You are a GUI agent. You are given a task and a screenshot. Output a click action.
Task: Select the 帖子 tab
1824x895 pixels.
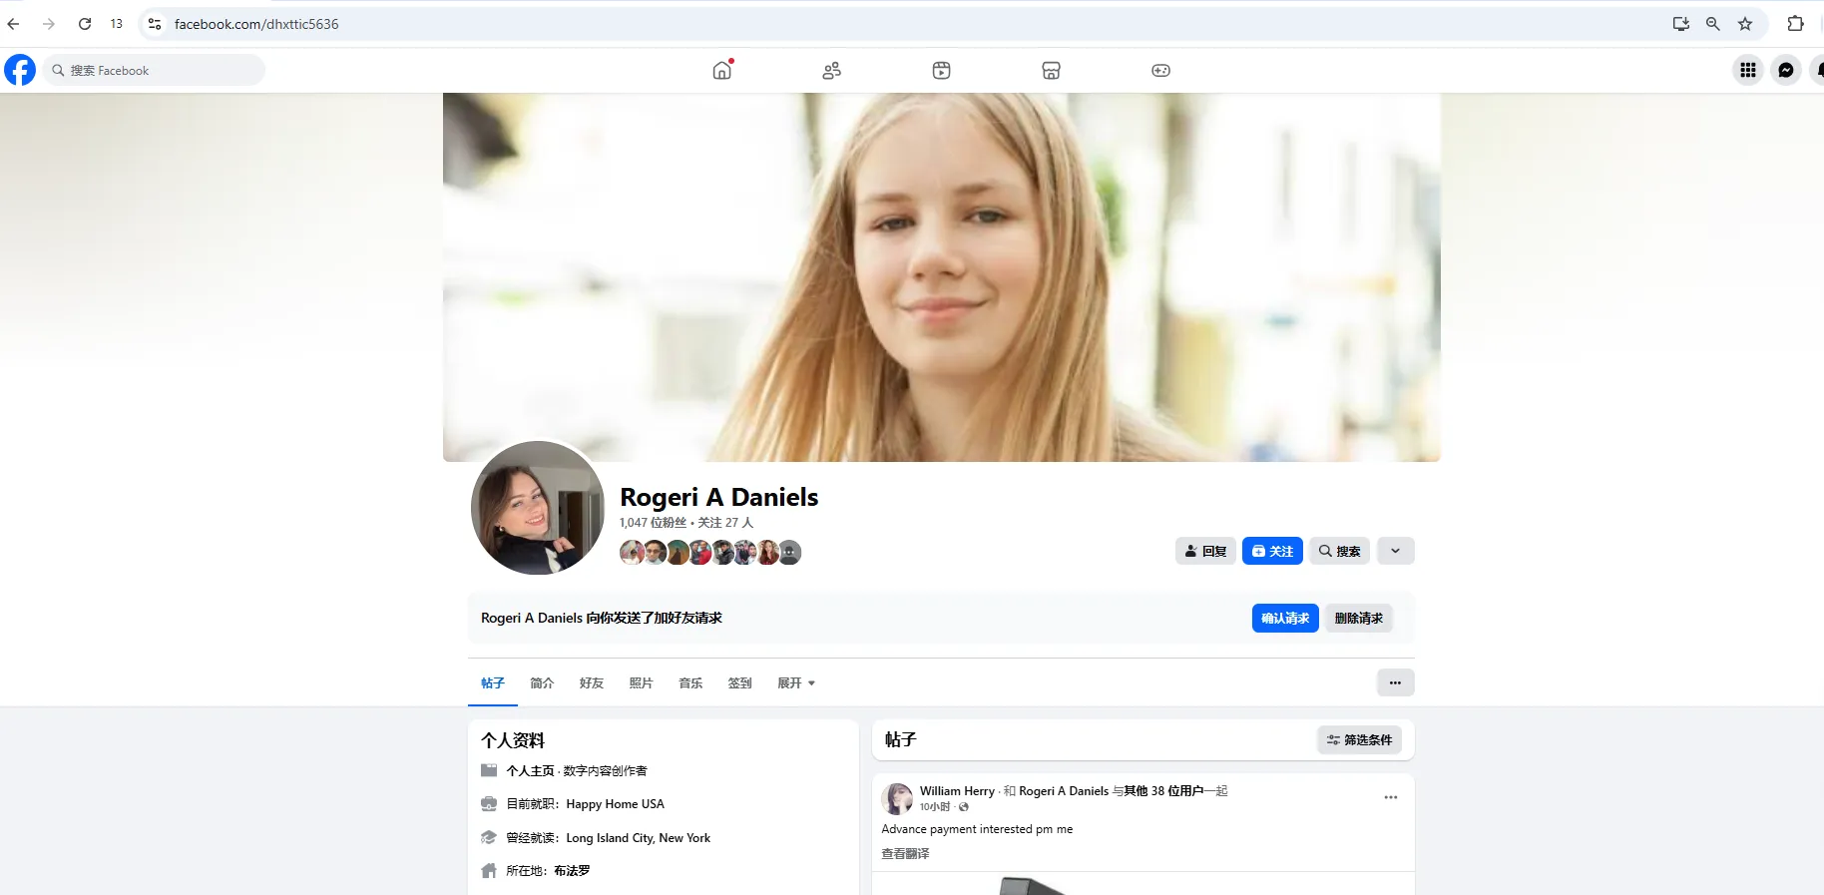point(493,683)
